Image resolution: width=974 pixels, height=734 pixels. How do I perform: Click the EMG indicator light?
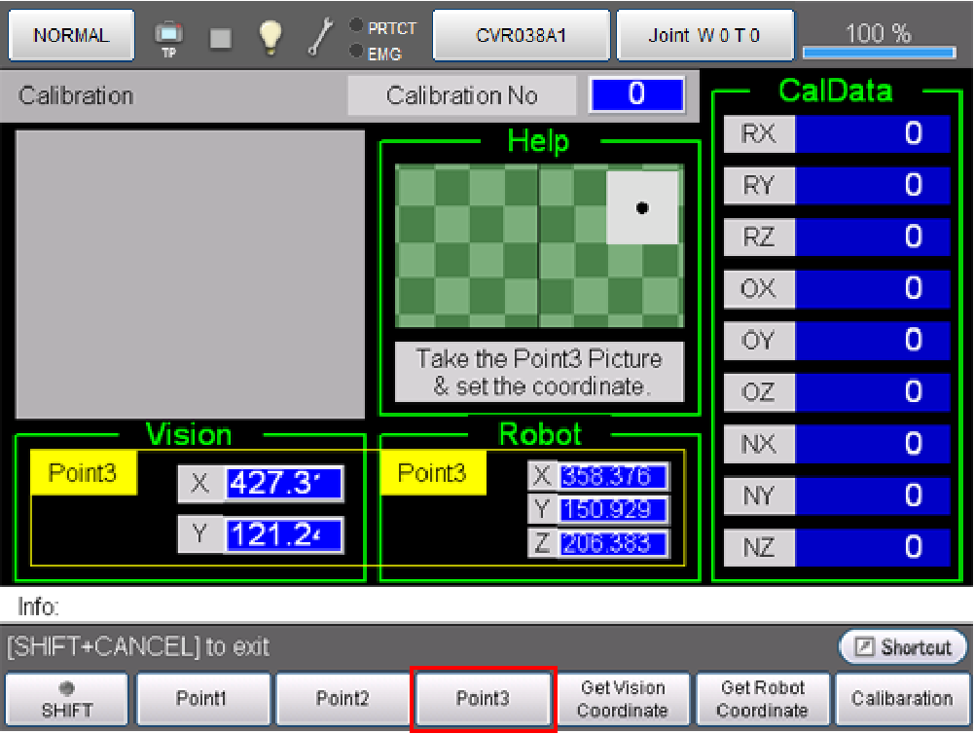(x=356, y=52)
